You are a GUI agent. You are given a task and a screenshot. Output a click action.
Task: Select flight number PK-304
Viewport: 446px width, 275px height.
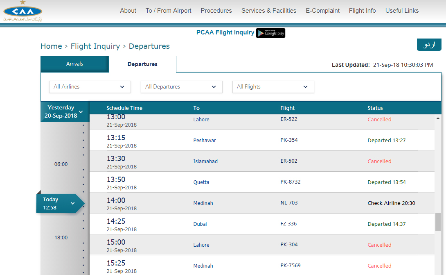tap(289, 245)
